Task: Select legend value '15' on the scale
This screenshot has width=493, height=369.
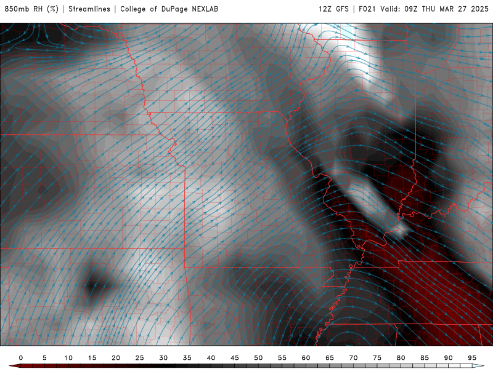Action: point(92,358)
